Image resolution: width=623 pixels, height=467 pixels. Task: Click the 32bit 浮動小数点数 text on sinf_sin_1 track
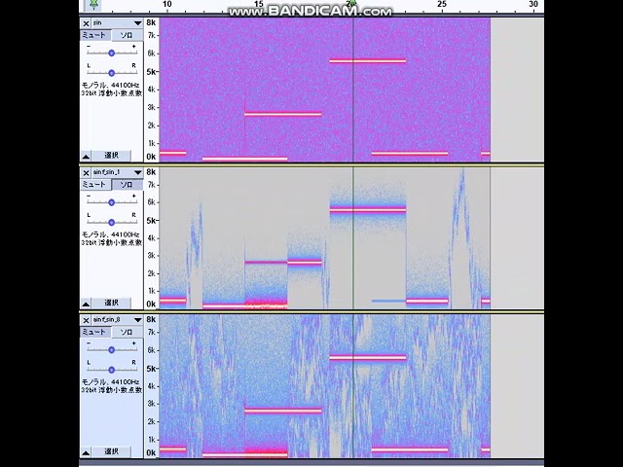(x=112, y=242)
